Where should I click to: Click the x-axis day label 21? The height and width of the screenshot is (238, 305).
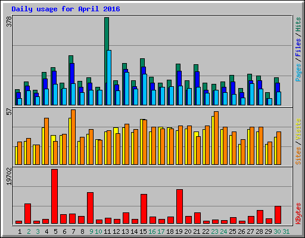[197, 231]
